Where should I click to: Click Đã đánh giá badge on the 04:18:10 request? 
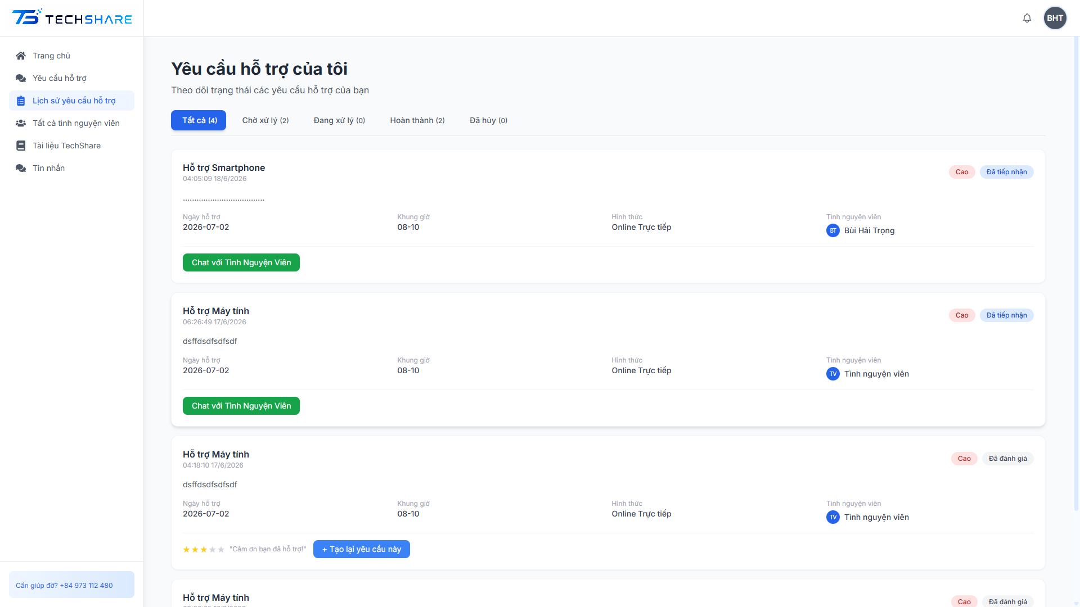click(1008, 459)
